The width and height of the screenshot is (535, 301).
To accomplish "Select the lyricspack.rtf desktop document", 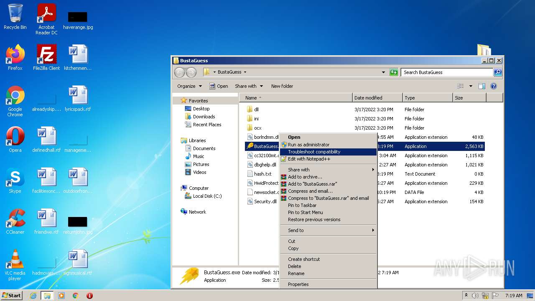I will 78,99.
